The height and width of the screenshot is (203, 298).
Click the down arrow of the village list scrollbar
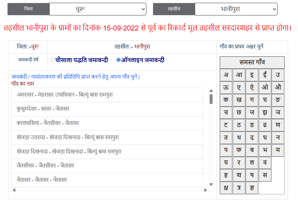[211, 185]
